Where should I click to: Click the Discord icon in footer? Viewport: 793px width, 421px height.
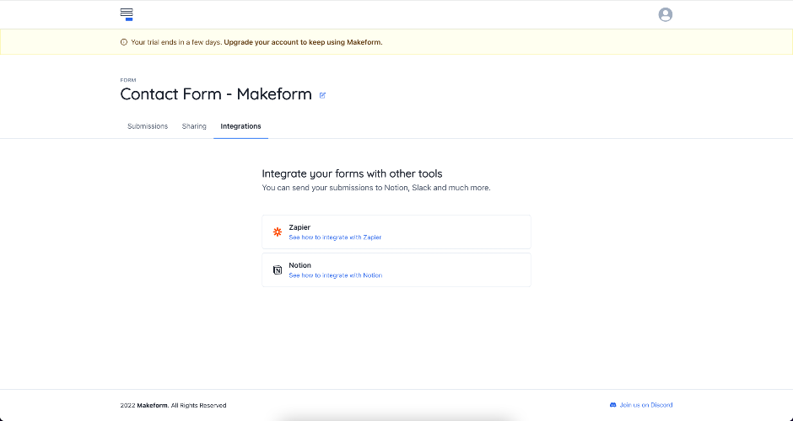pyautogui.click(x=613, y=405)
